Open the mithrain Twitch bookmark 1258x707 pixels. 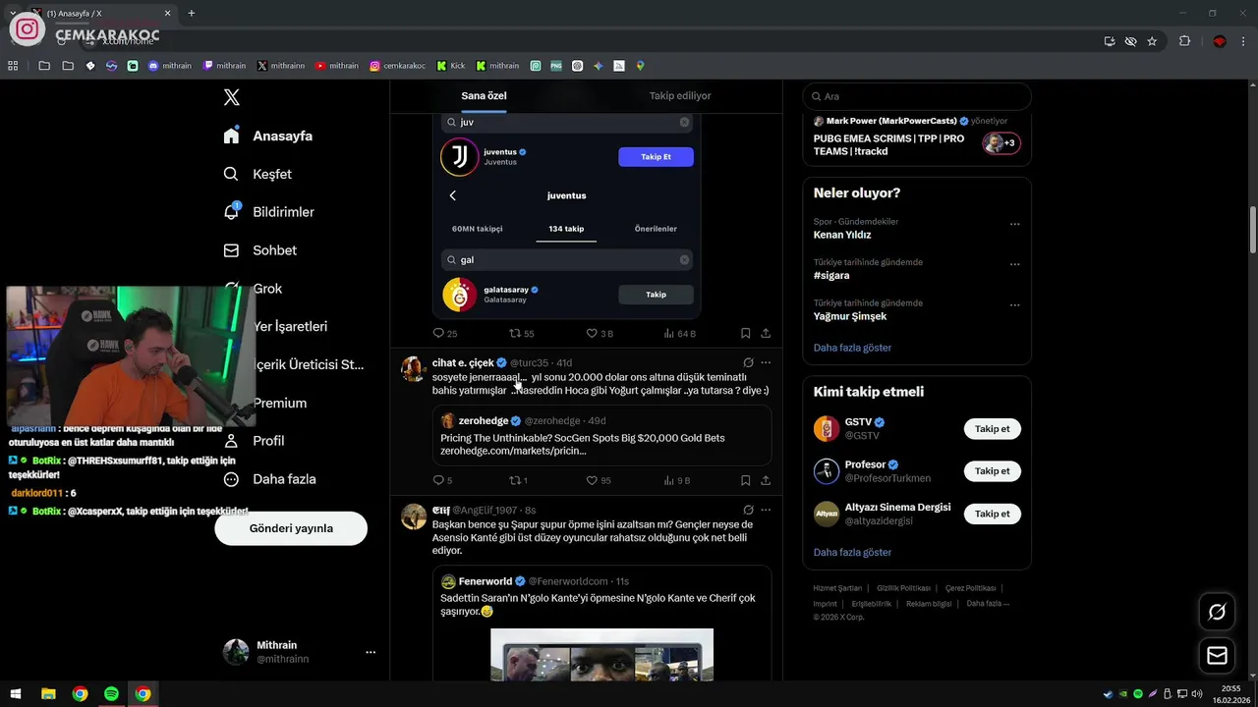(224, 66)
